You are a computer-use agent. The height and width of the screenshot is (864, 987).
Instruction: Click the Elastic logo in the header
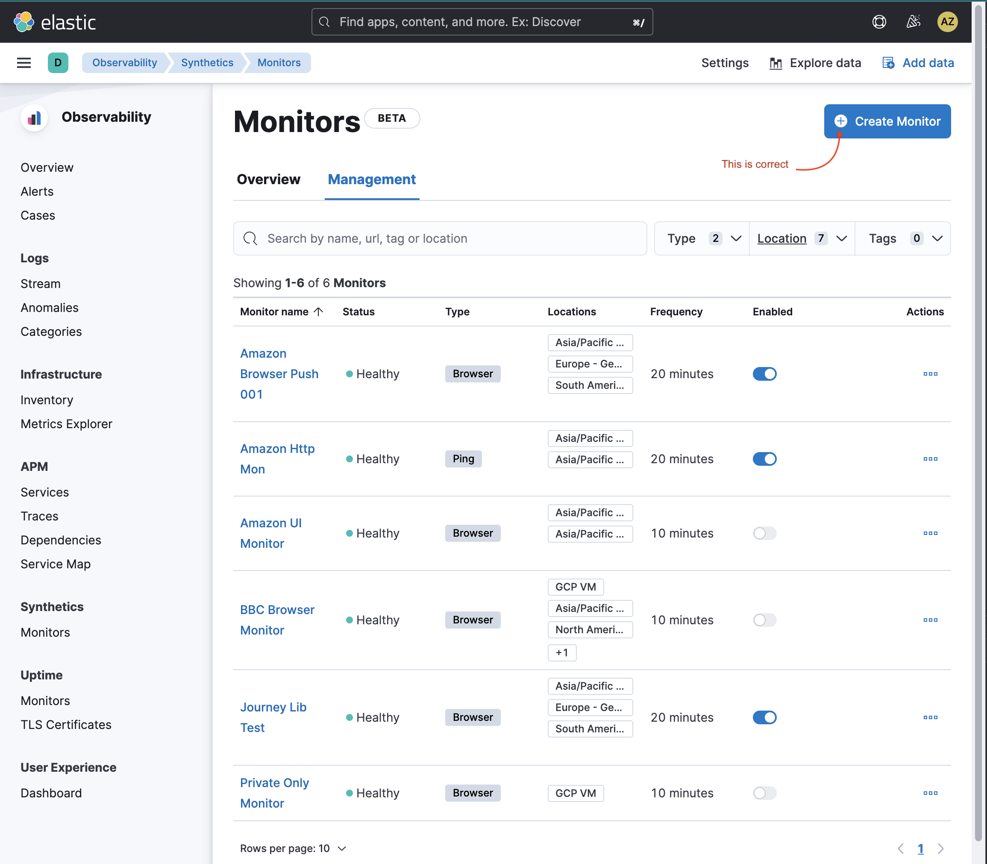click(x=56, y=22)
